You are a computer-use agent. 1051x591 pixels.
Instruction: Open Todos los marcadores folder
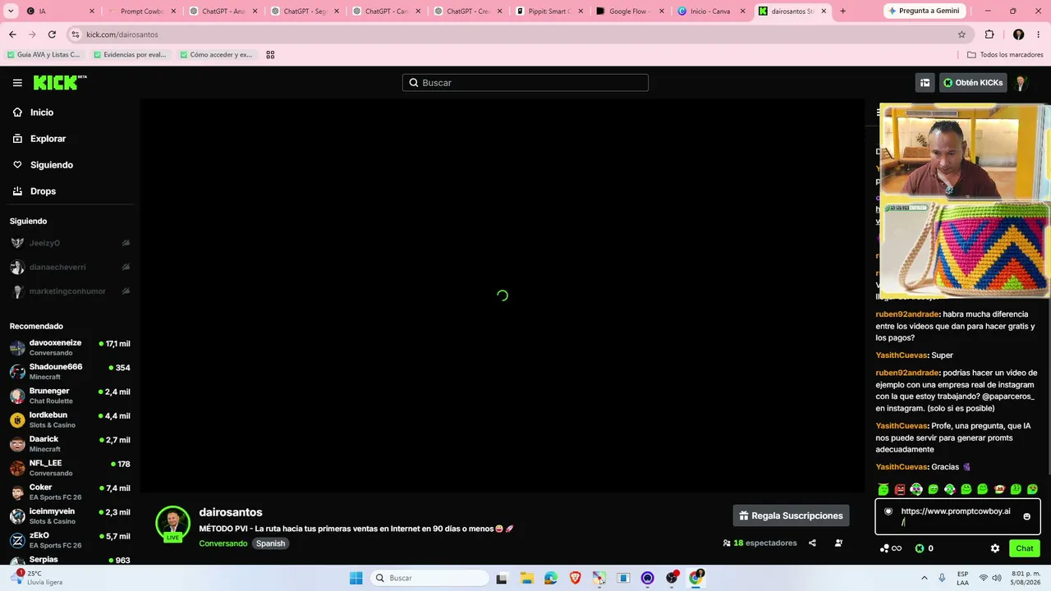(1005, 55)
